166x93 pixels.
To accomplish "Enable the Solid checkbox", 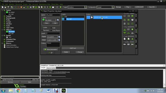I will [51, 28].
